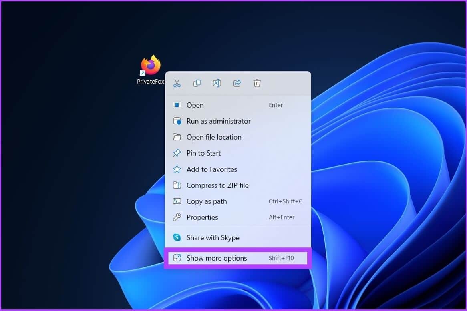Open Properties from the context menu
This screenshot has height=311, width=467.
(238, 217)
